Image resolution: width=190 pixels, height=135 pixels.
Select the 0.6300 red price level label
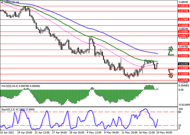[x=184, y=68]
